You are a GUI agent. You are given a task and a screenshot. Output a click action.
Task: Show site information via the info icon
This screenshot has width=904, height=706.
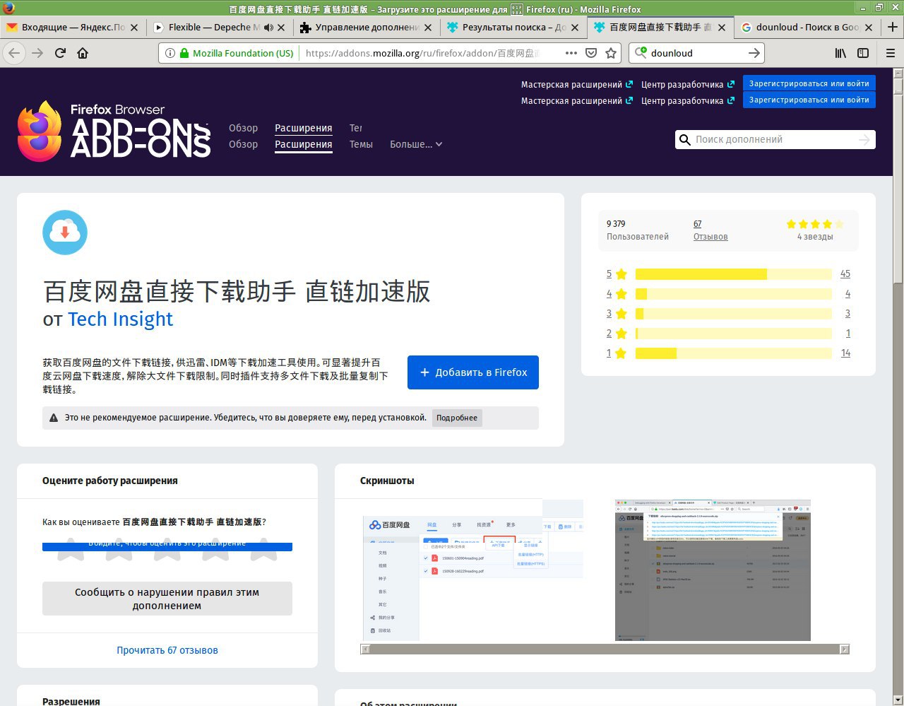169,53
